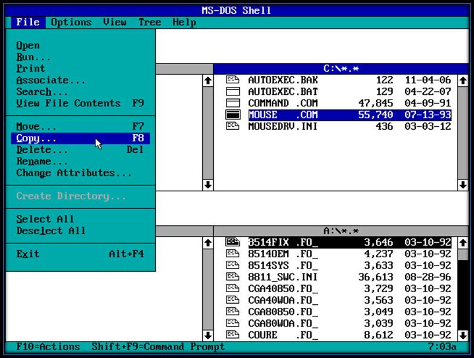The width and height of the screenshot is (474, 358).
Task: Click the COURE.FO_ file icon
Action: [232, 334]
